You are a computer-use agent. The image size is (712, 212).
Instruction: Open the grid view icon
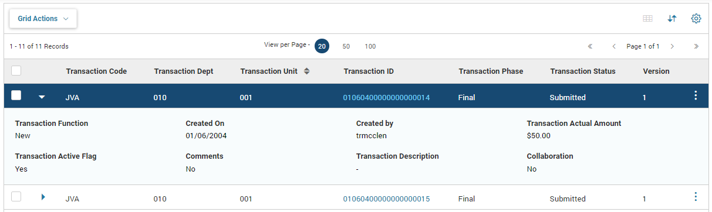click(647, 19)
